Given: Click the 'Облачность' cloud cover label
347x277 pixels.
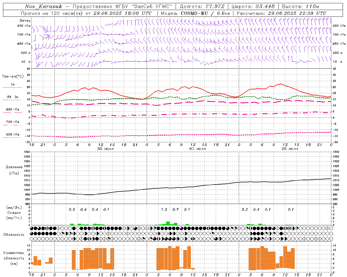Looking at the screenshot, I should pyautogui.click(x=14, y=235).
